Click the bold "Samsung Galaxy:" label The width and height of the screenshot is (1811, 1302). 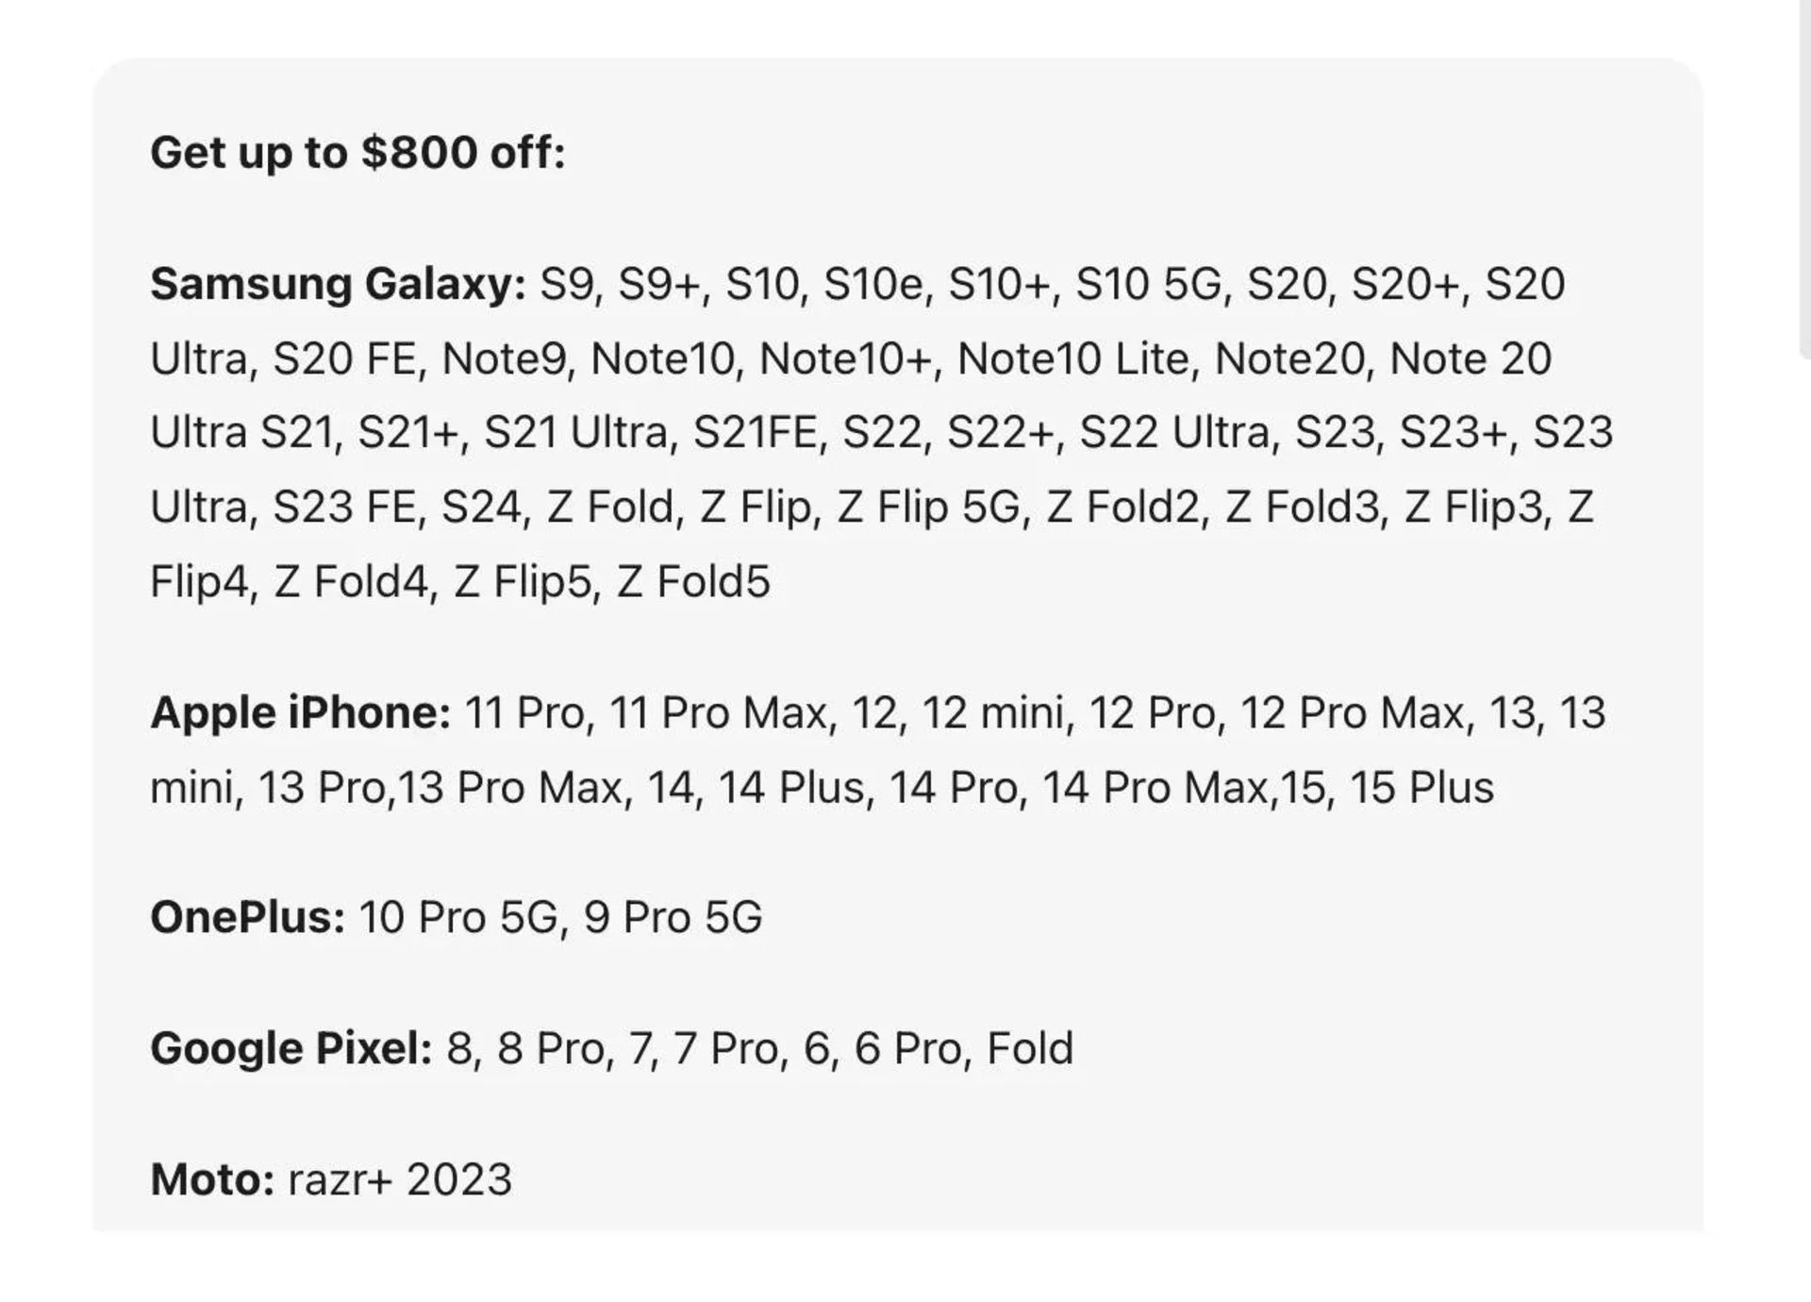coord(338,284)
